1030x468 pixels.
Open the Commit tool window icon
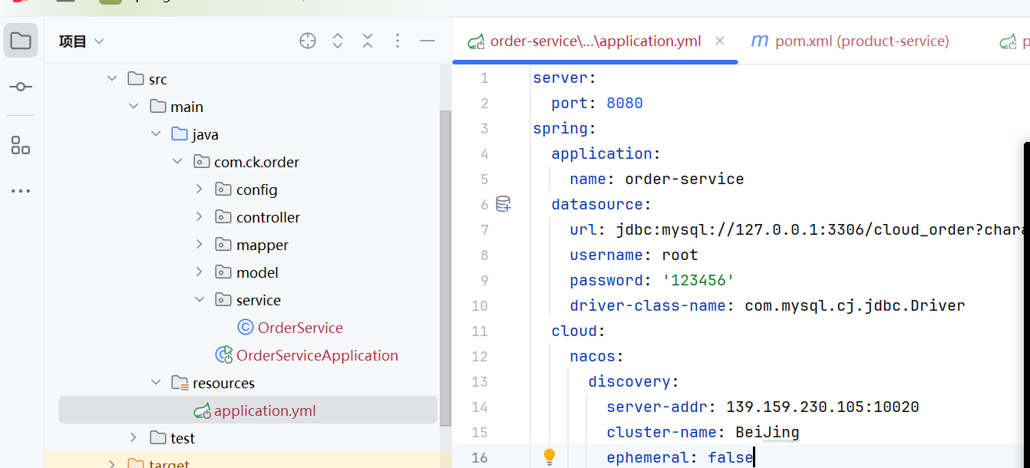21,87
